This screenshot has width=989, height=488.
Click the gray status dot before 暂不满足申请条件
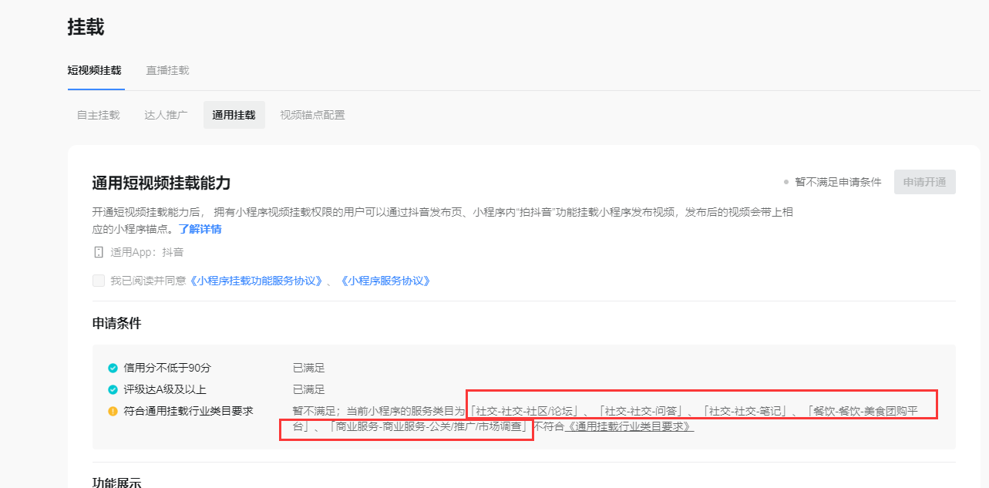[x=785, y=182]
